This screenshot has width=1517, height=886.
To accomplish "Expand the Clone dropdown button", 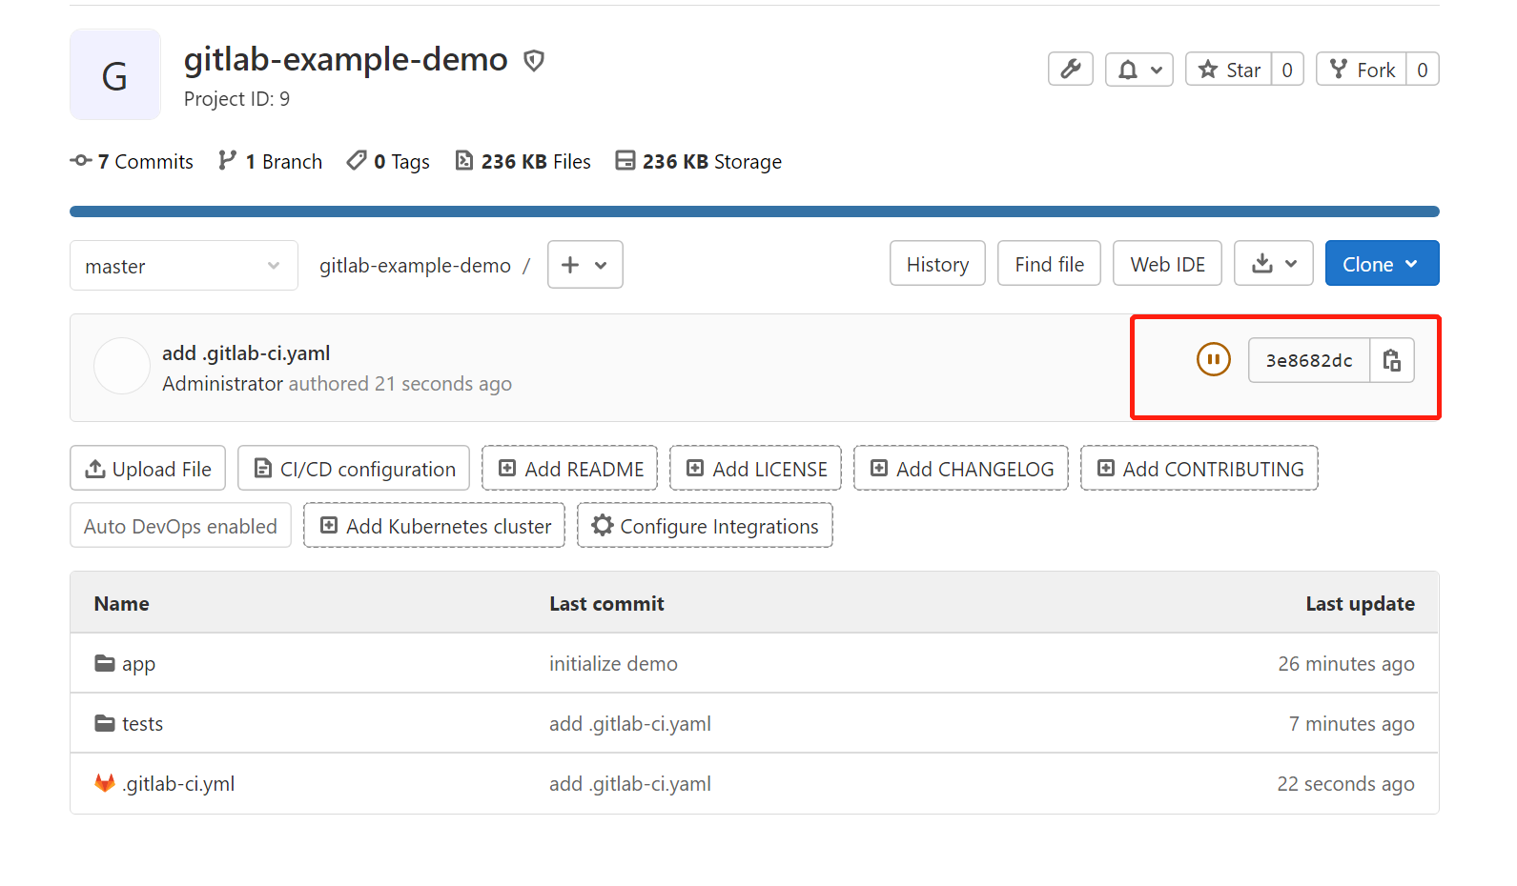I will point(1382,264).
